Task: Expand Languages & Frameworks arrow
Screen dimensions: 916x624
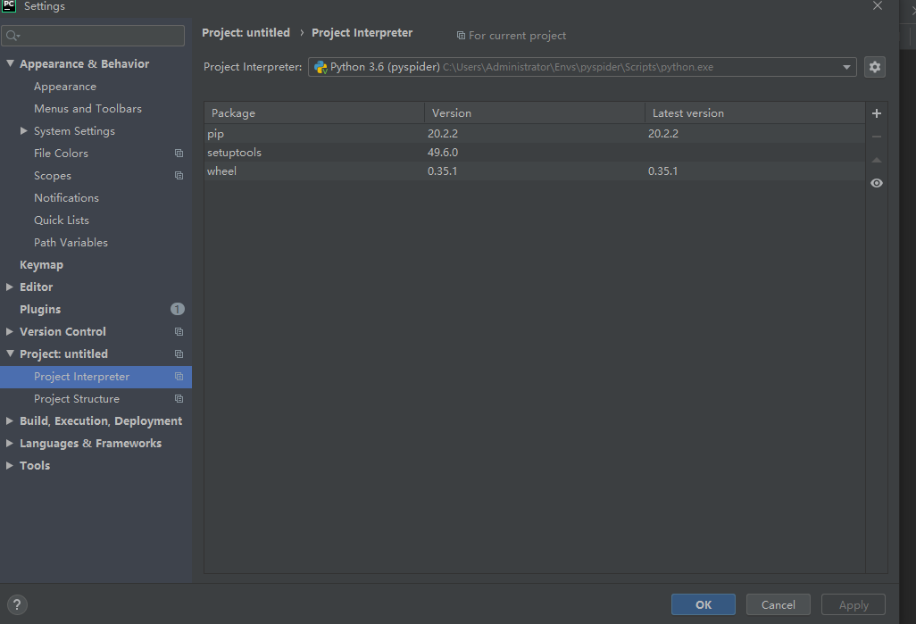Action: tap(9, 443)
